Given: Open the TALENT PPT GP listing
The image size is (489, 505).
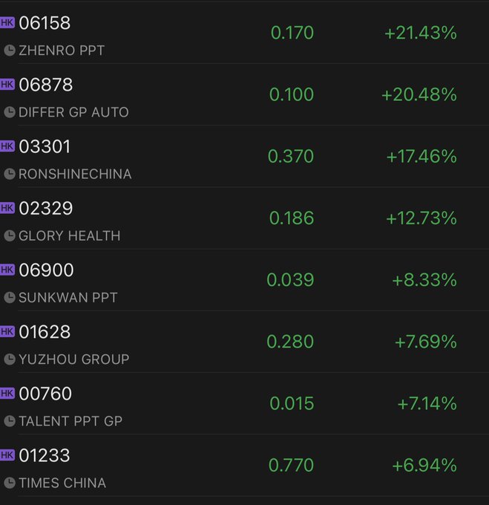Looking at the screenshot, I should 70,421.
